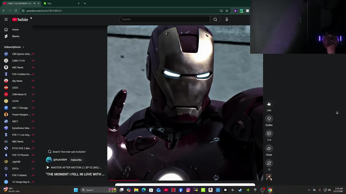Mute the YouTube tab audio icon
The image size is (346, 194).
[x=34, y=4]
